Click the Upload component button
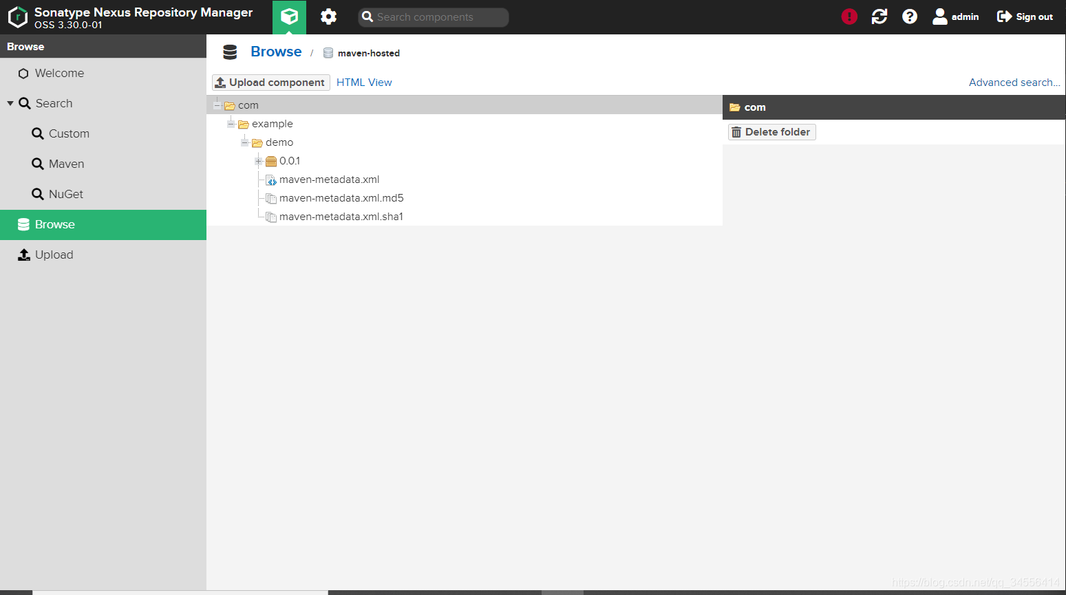 click(271, 83)
